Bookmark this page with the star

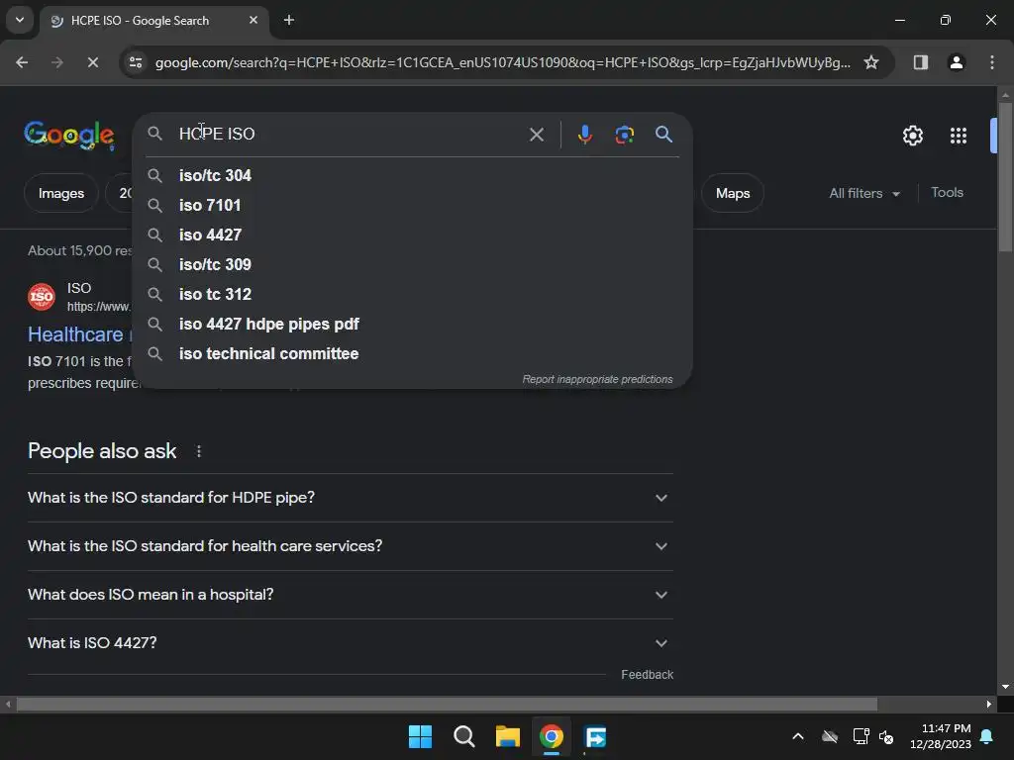(x=871, y=62)
